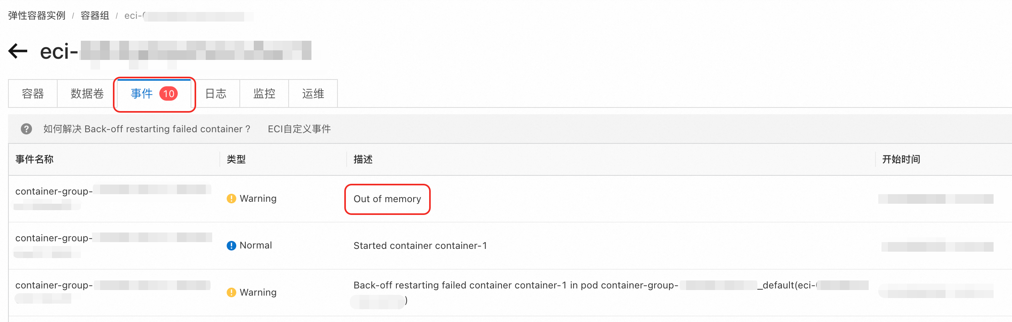This screenshot has height=322, width=1012.
Task: Open Back-off restarting failed container help link
Action: click(x=147, y=129)
